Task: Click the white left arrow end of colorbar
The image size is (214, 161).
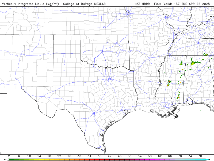Action: [6, 160]
